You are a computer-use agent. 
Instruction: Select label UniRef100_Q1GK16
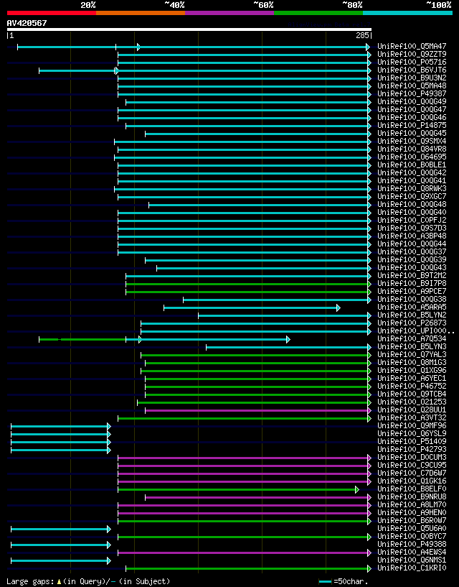pyautogui.click(x=412, y=481)
